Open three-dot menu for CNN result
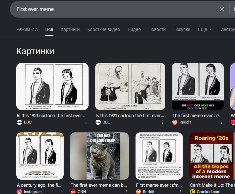Screen dimensions: 235x194 pos(126,192)
